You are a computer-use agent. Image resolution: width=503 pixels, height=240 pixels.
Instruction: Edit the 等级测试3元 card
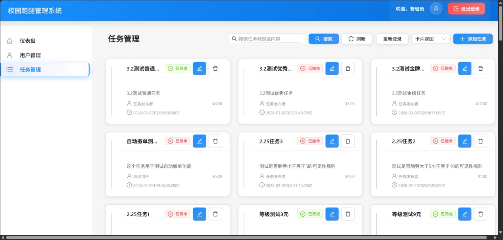(332, 214)
